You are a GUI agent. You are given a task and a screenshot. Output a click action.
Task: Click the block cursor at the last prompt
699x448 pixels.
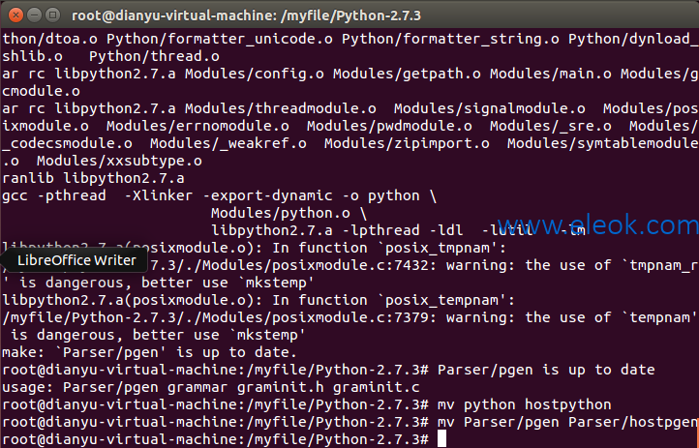click(x=441, y=438)
